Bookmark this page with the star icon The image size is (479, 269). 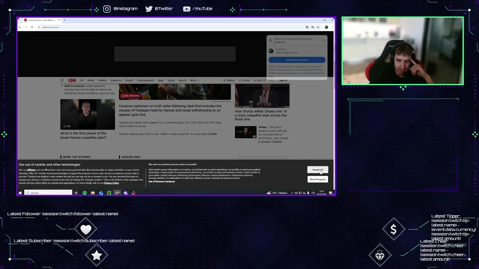click(x=318, y=27)
